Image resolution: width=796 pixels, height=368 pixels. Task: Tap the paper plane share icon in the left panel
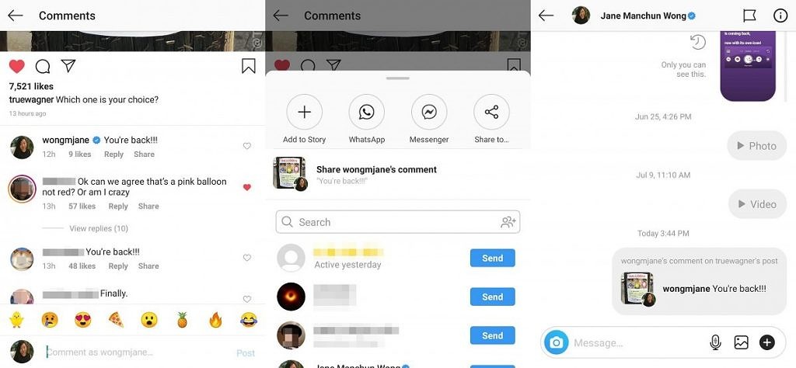click(x=68, y=66)
